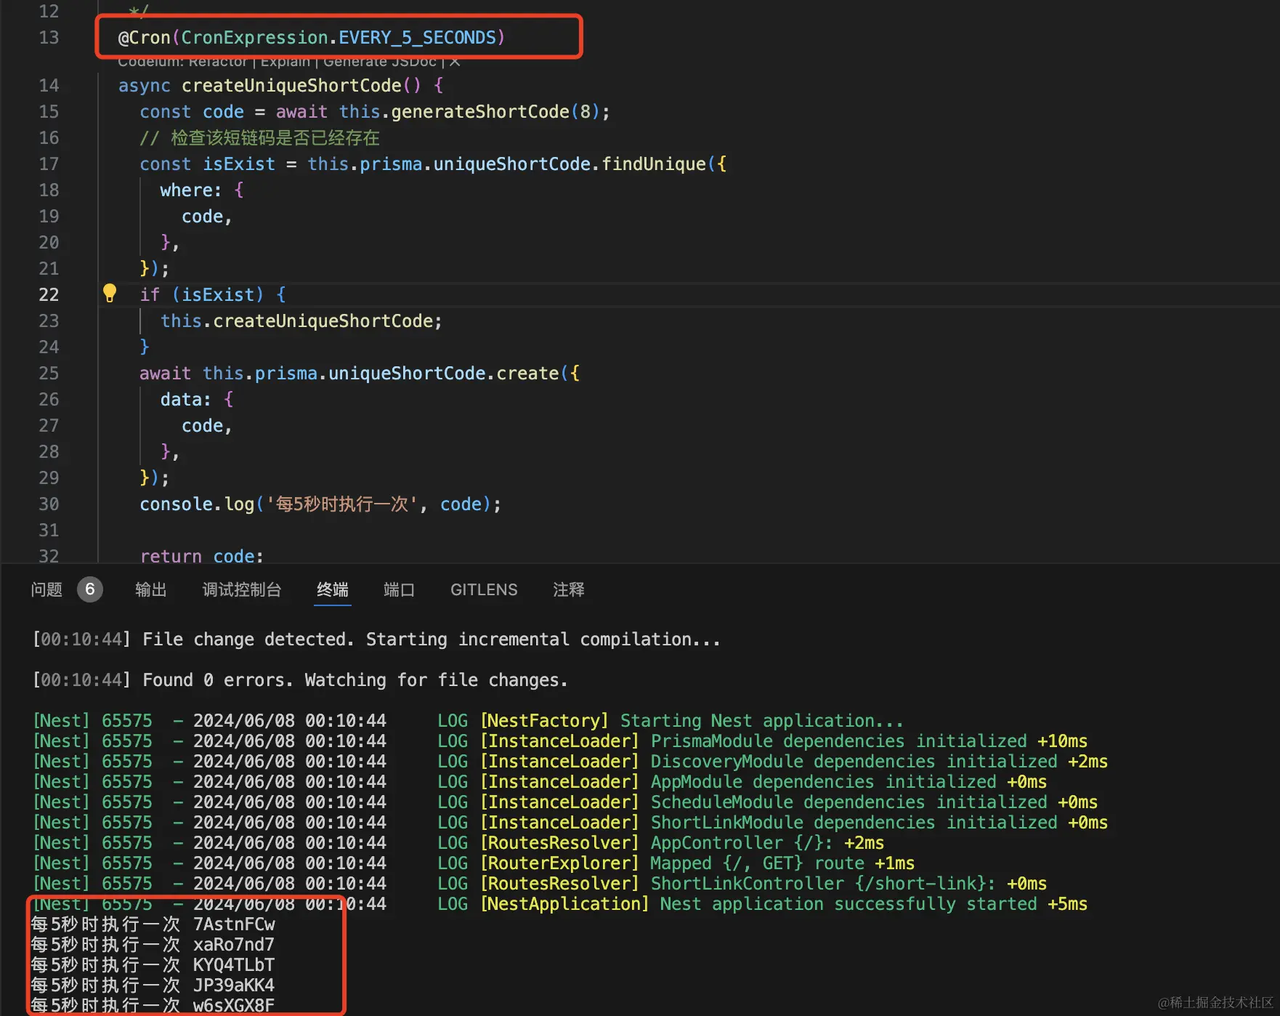Viewport: 1280px width, 1016px height.
Task: Click the generateShortCode call on line 15
Action: tap(480, 112)
